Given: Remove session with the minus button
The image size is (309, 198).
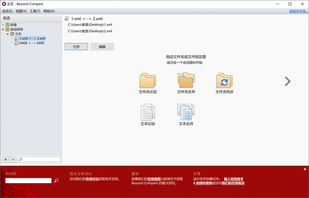Looking at the screenshot, I should 13,159.
